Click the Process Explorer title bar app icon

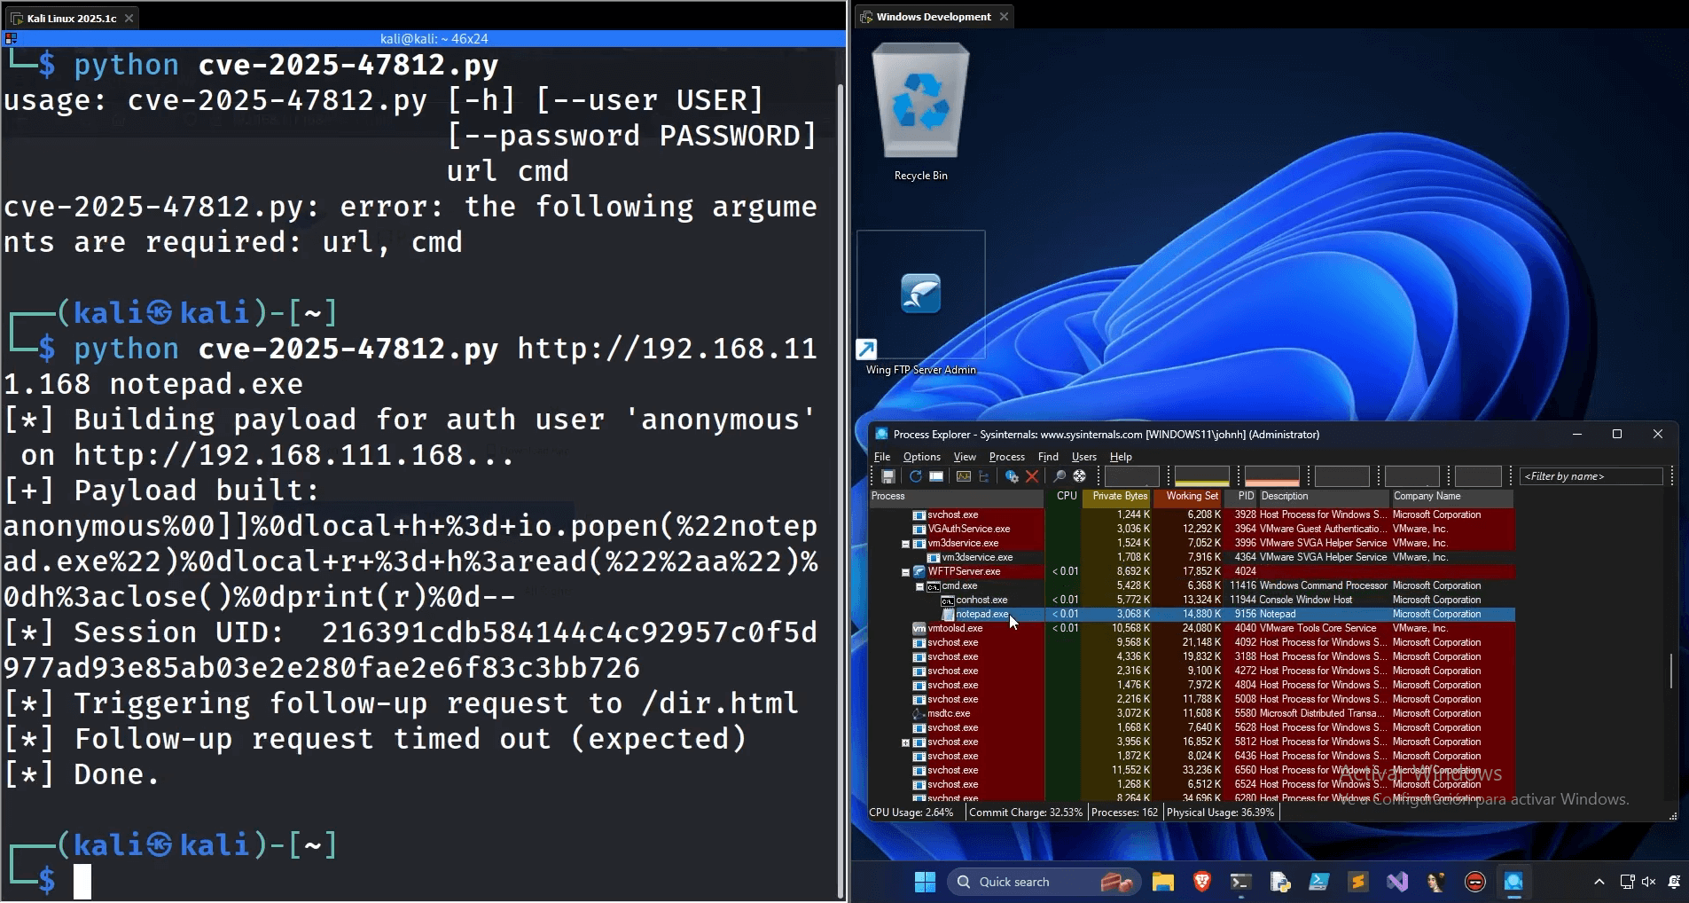(x=881, y=434)
